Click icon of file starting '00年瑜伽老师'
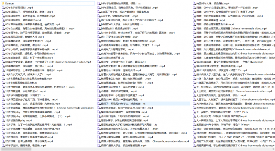Viewport: 275px width, 151px height. click(3, 58)
